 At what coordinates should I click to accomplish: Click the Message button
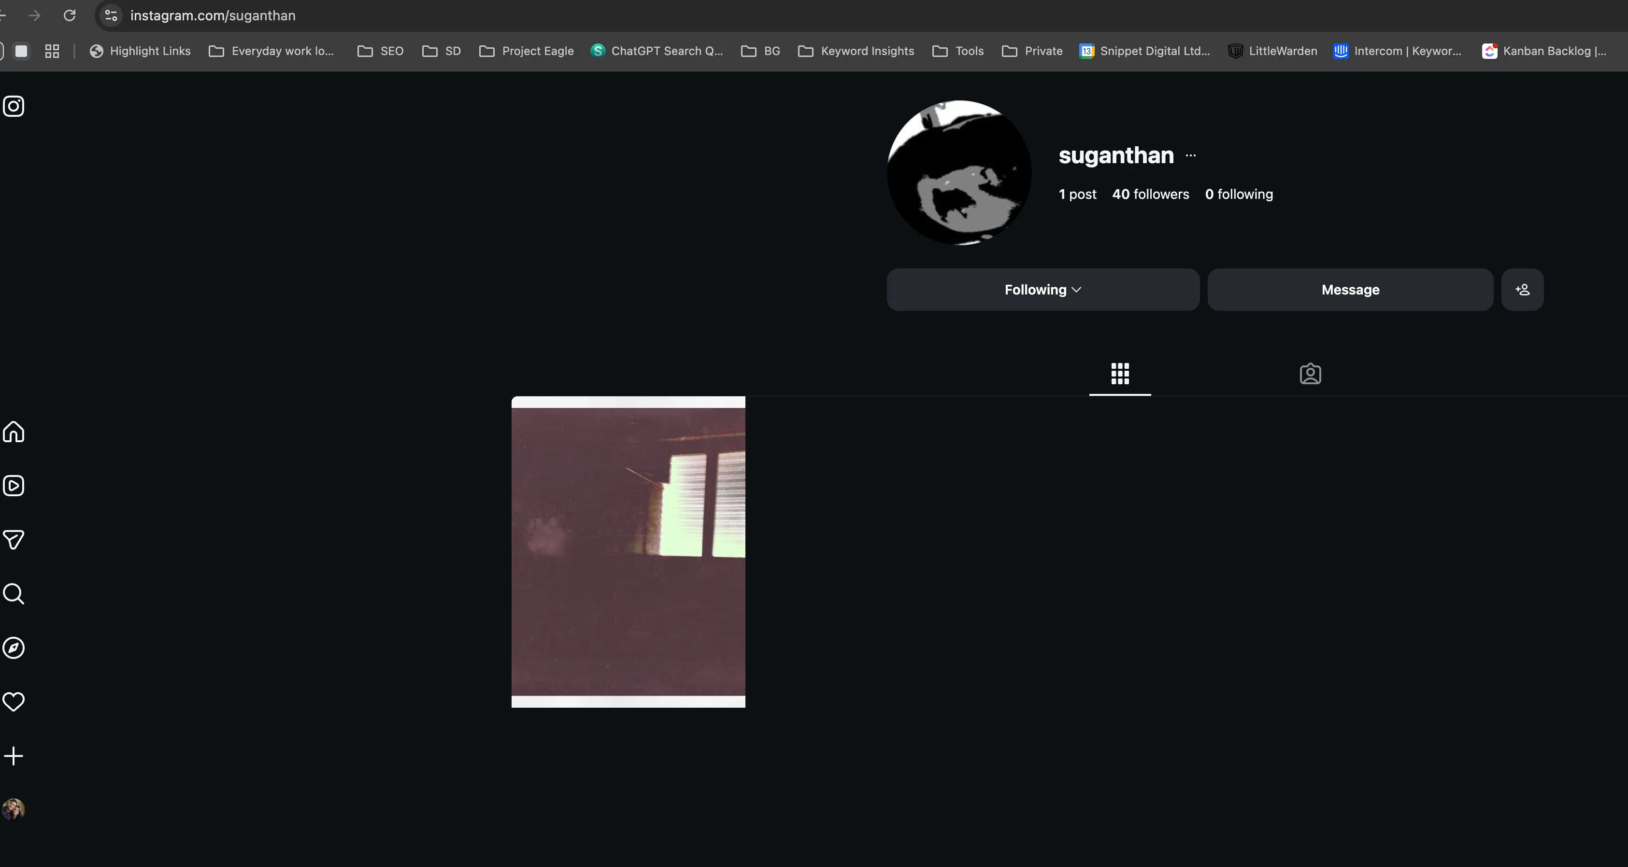coord(1350,290)
